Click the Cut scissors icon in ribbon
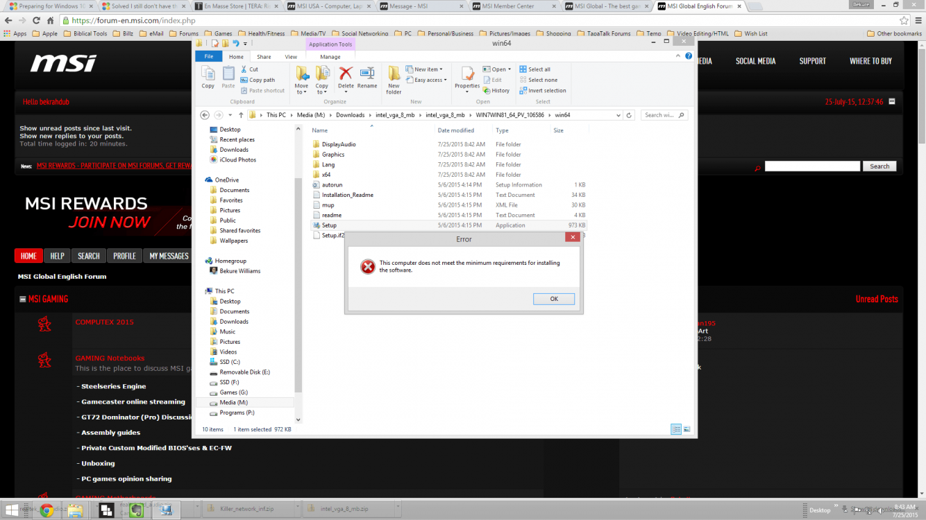 tap(244, 69)
